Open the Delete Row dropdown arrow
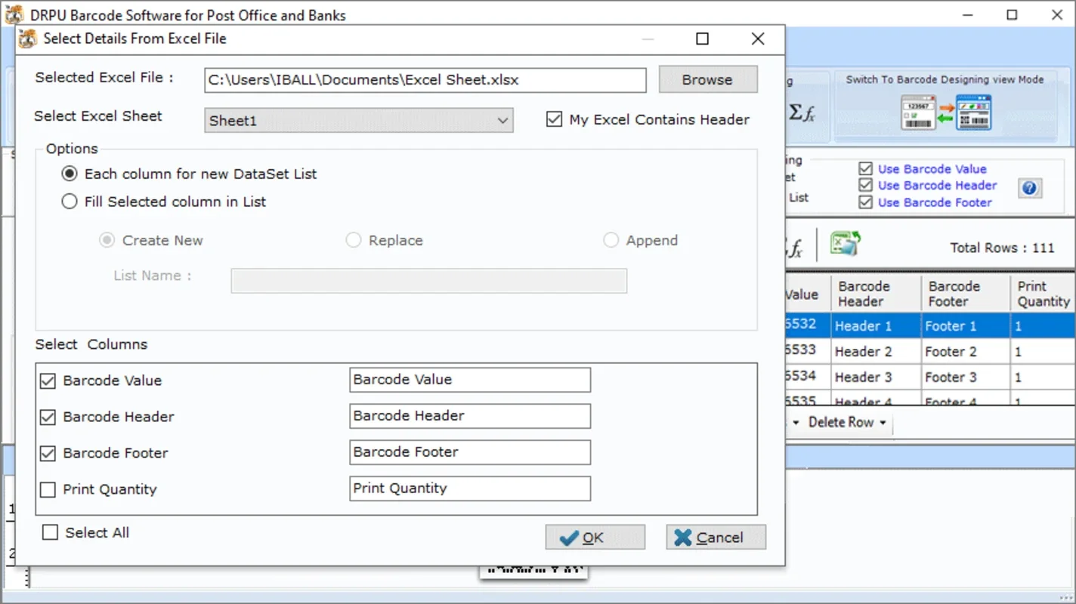 click(x=883, y=423)
